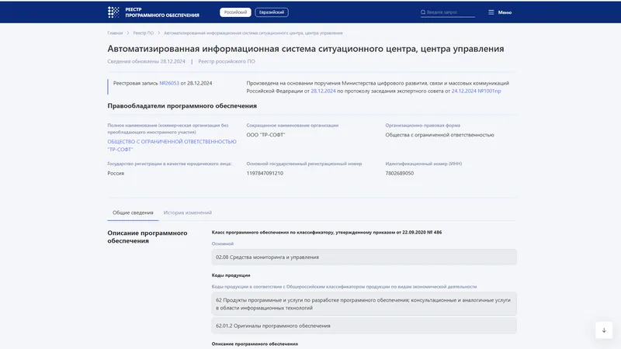
Task: Click the Правообладатели программного обеспечения heading
Action: 182,105
